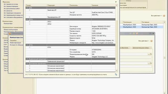Select the ST3500320NS value cell
Image resolution: width=168 pixels, height=94 pixels.
[103, 50]
